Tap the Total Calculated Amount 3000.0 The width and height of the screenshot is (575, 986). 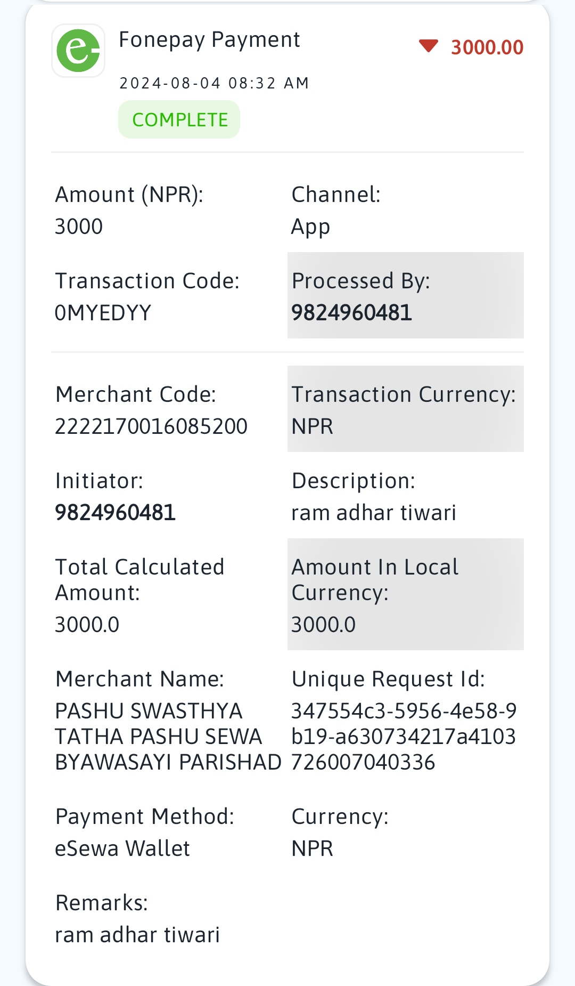click(x=87, y=625)
